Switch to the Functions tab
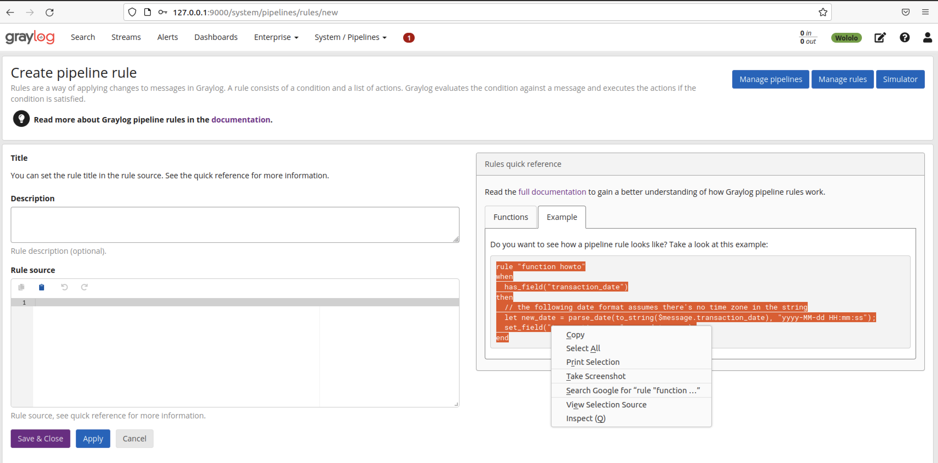The width and height of the screenshot is (938, 463). coord(510,217)
